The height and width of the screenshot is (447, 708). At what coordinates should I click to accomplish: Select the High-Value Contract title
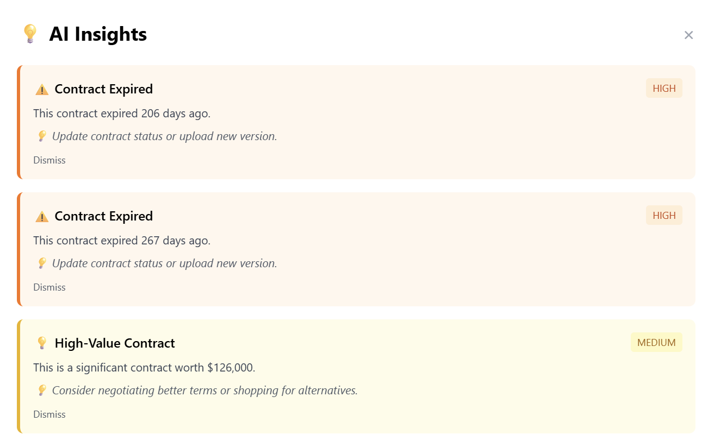click(x=115, y=343)
